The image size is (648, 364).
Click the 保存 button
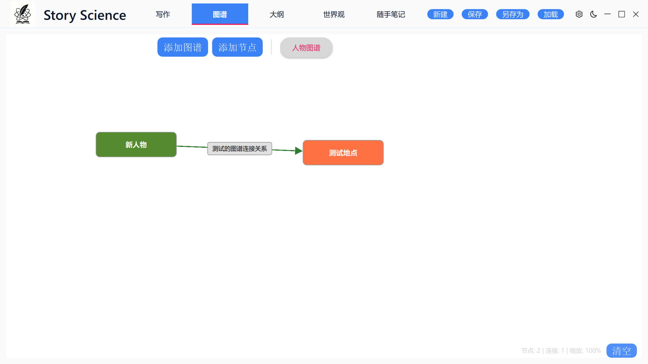[x=475, y=14]
